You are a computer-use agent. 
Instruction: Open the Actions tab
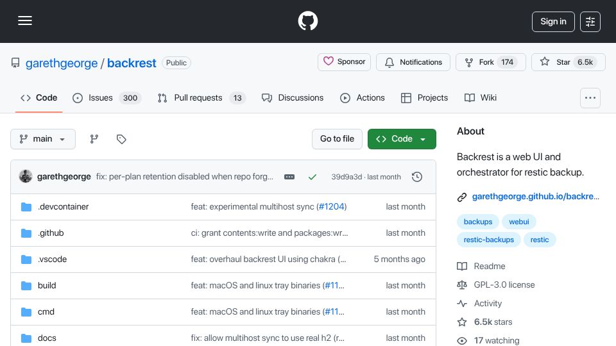click(363, 97)
